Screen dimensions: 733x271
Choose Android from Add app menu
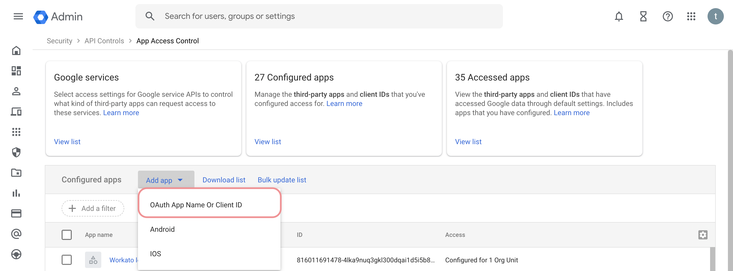coord(162,229)
